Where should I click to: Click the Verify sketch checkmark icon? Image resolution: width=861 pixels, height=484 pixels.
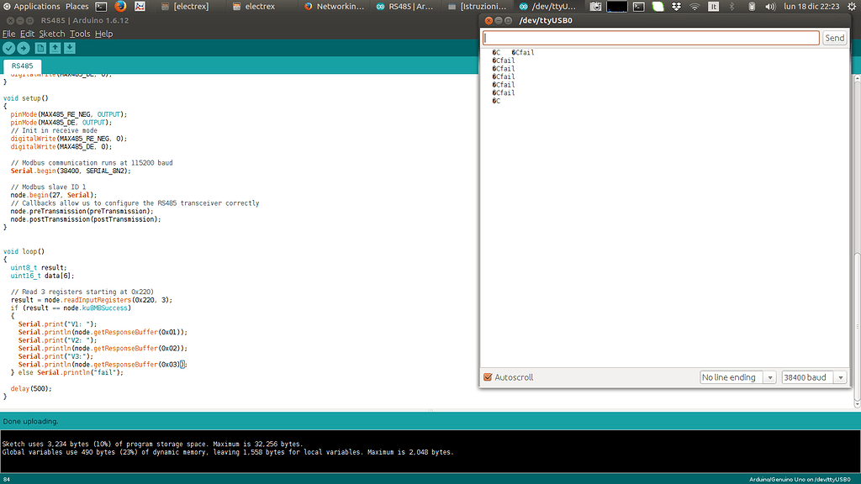tap(9, 49)
